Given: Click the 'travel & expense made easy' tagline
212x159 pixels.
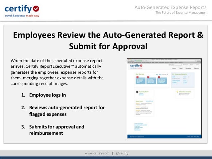Looking at the screenshot, I should tap(22, 16).
